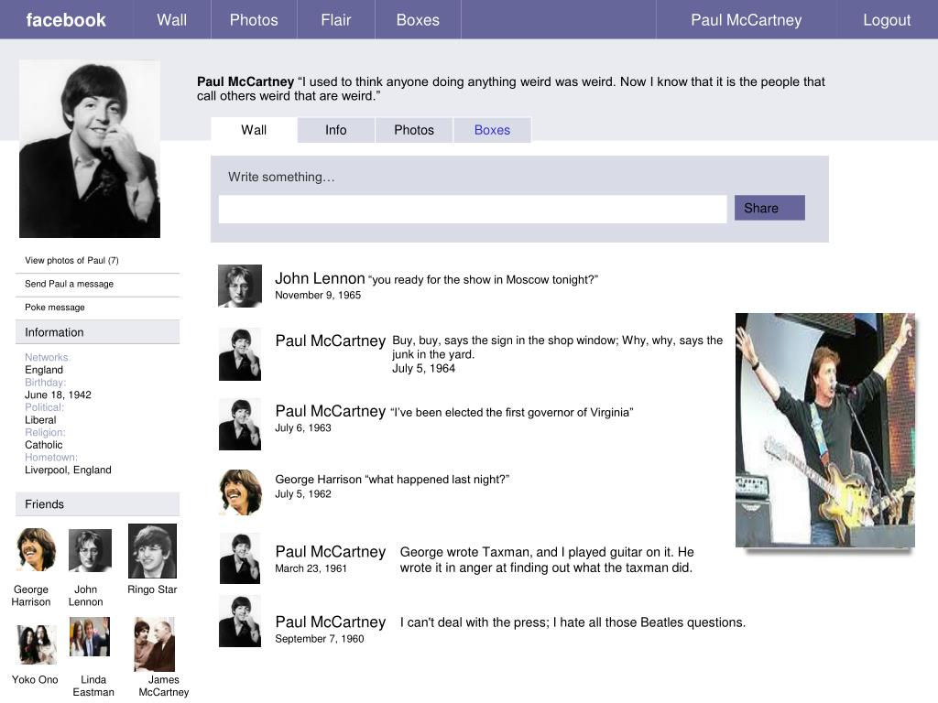This screenshot has width=938, height=703.
Task: Open John Lennon's friend thumbnail
Action: click(90, 550)
